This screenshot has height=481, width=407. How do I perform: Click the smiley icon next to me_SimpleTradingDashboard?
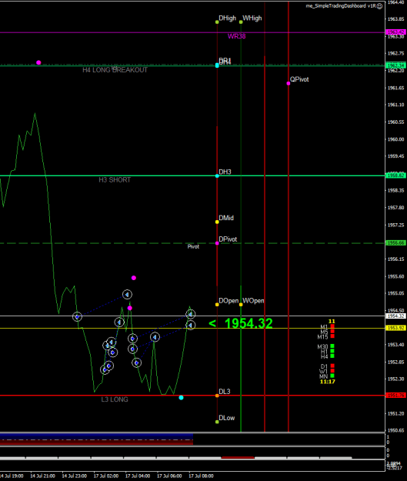380,6
